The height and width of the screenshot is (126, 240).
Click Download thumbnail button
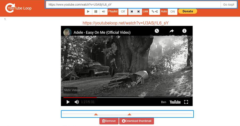(137, 121)
